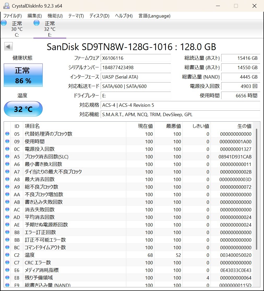Click the 正常 86 % health status button
This screenshot has height=291, width=264.
[23, 75]
